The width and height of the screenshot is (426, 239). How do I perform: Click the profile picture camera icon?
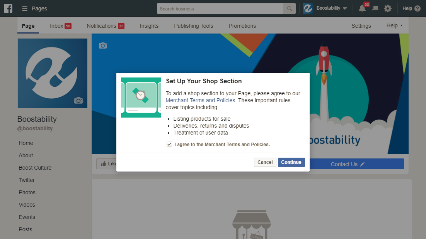click(78, 101)
